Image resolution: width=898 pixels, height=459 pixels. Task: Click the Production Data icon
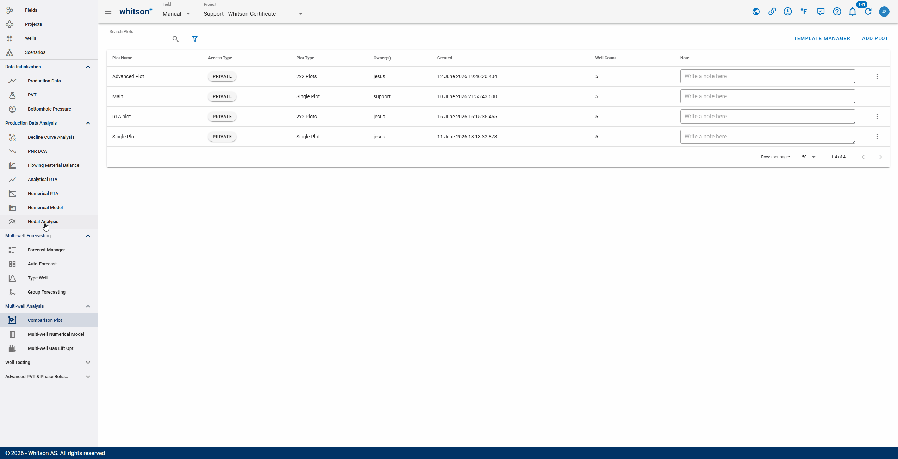(12, 81)
